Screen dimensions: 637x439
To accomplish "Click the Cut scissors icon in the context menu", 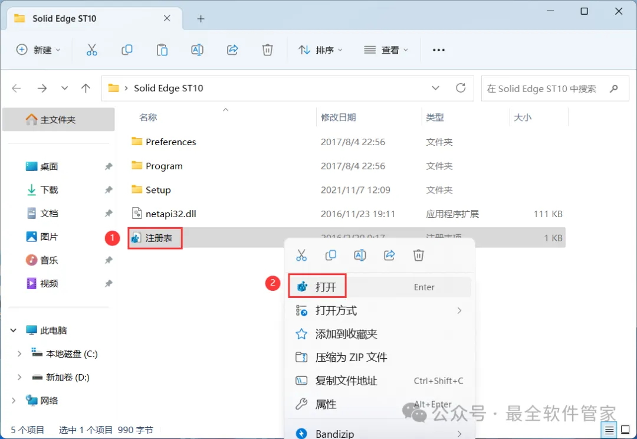I will coord(301,255).
